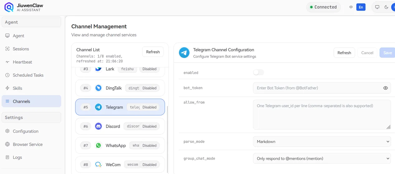Go to Skills in sidebar

[17, 88]
